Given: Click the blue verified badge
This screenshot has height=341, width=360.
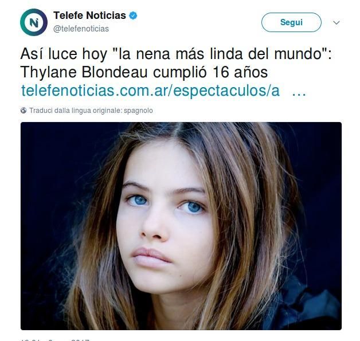Looking at the screenshot, I should 133,15.
